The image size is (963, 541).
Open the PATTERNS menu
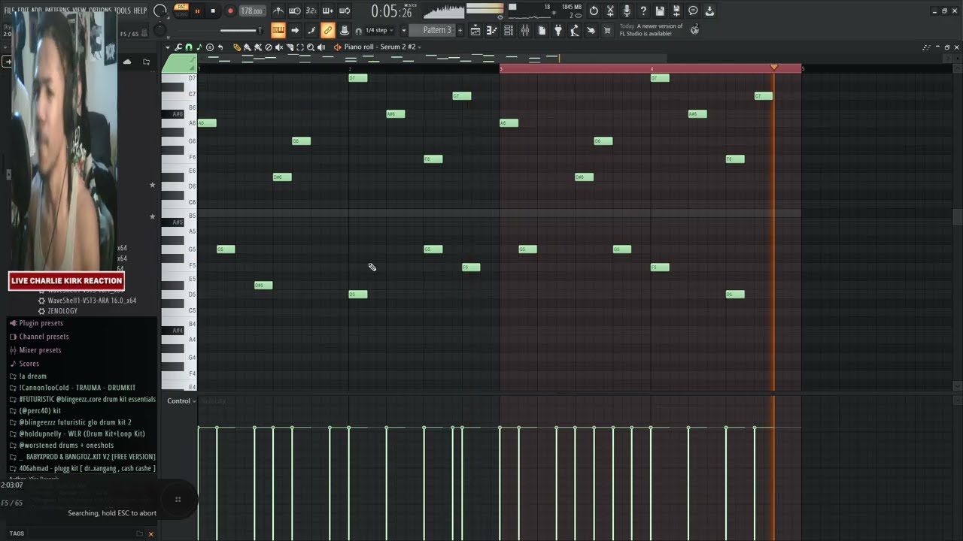pyautogui.click(x=57, y=11)
